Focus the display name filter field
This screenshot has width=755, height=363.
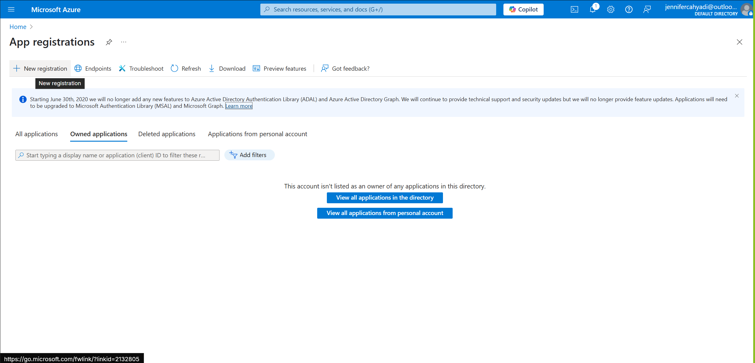tap(117, 155)
